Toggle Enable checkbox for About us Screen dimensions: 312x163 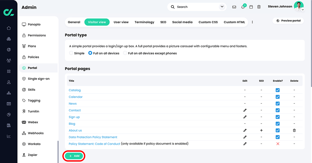pos(278,131)
